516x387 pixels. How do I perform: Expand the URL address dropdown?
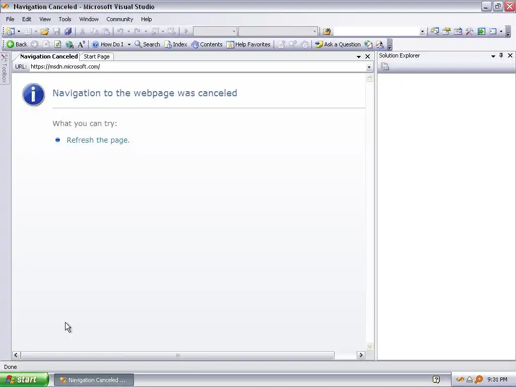[x=369, y=67]
